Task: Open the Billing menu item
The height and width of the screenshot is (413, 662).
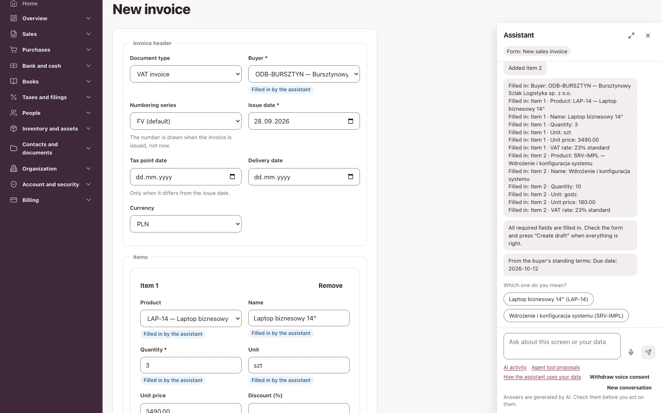Action: click(x=51, y=200)
